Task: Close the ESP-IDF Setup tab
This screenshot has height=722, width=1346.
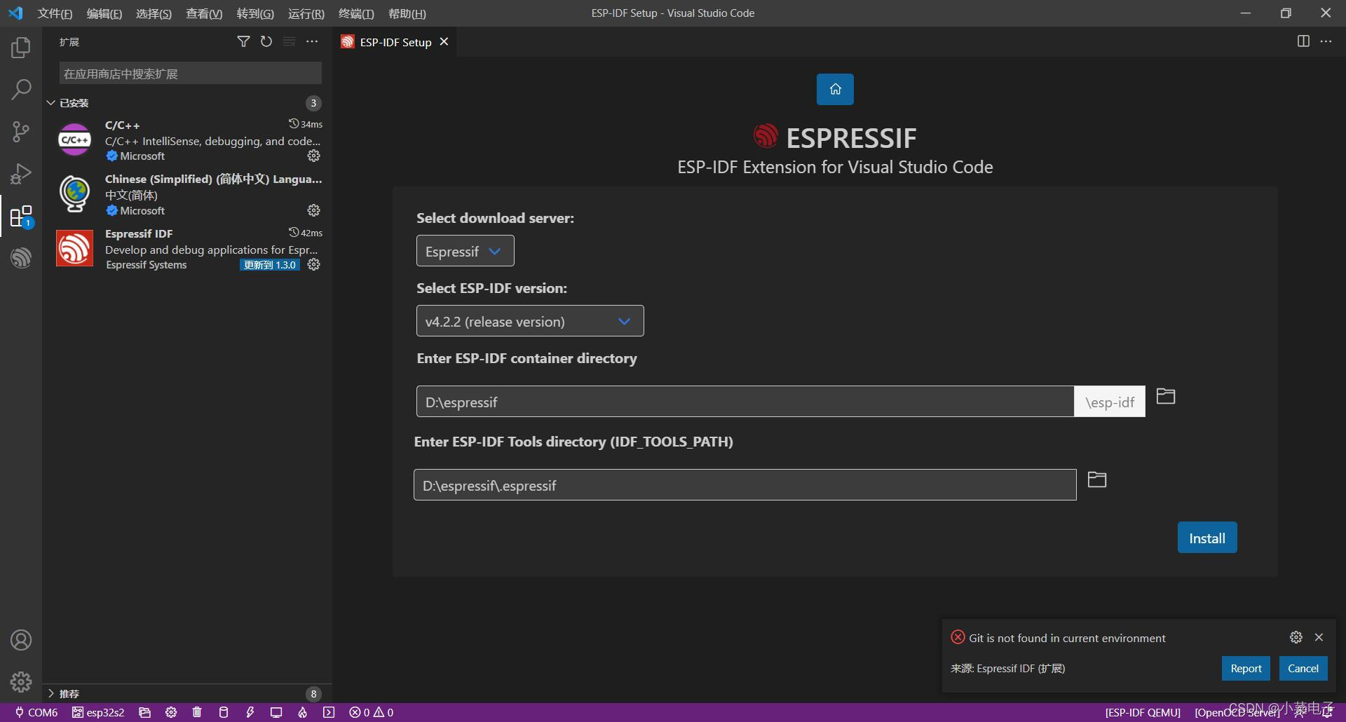Action: (444, 42)
